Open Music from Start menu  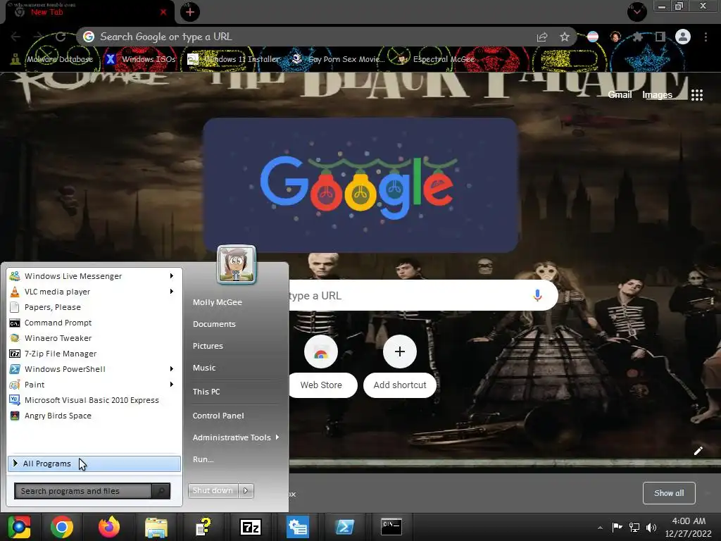tap(204, 368)
